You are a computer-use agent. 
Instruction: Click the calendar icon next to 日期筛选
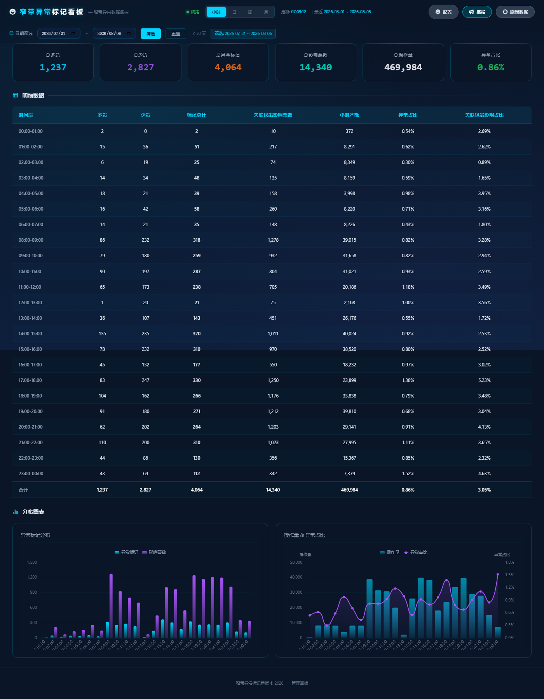pyautogui.click(x=11, y=33)
